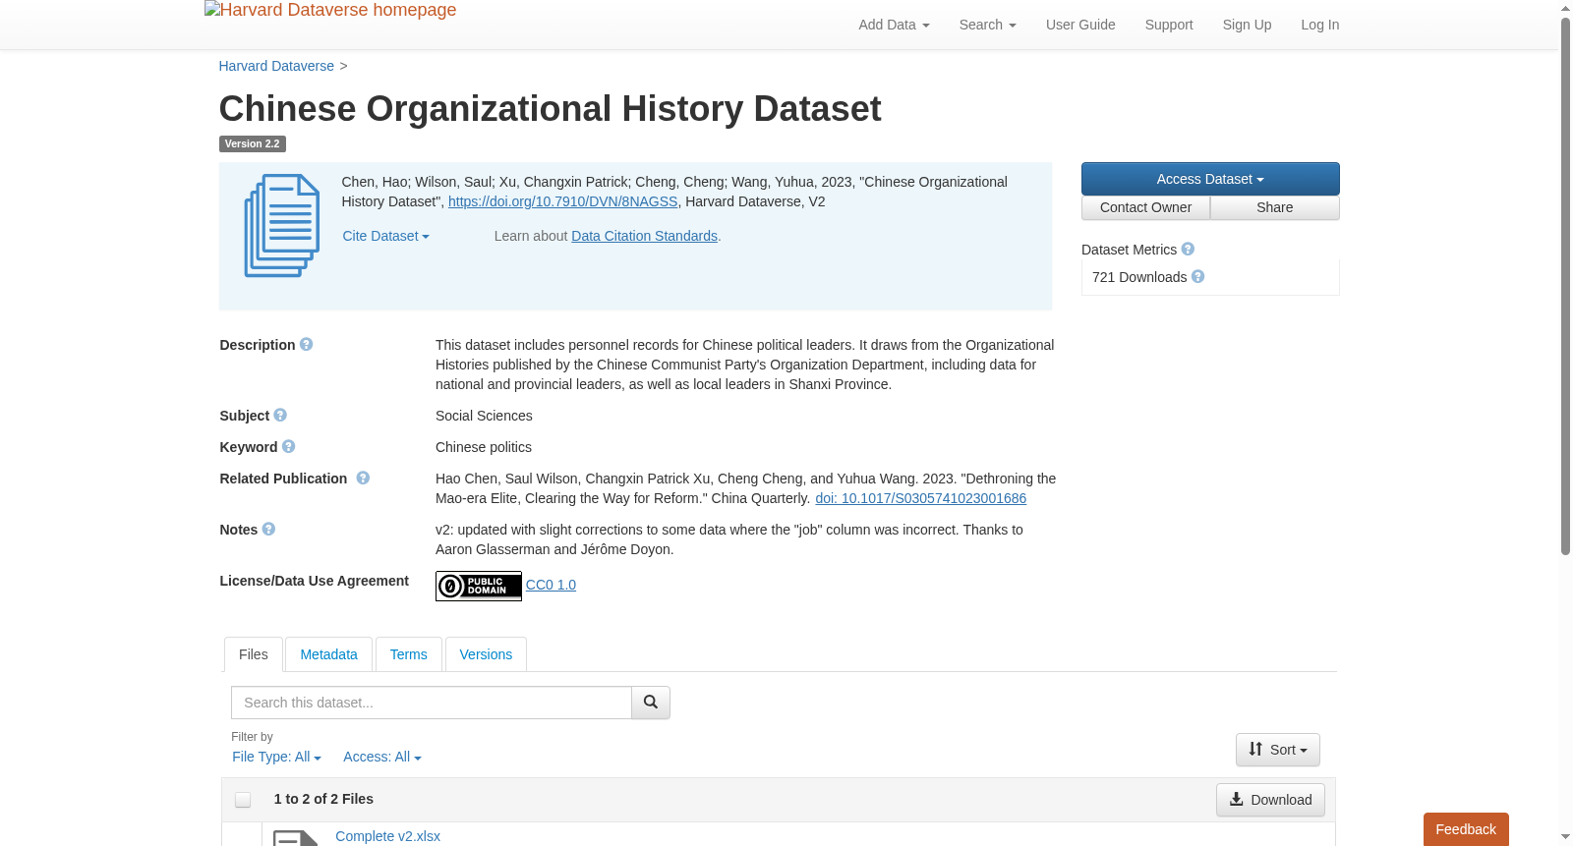
Task: Click the Download files button
Action: 1270,800
